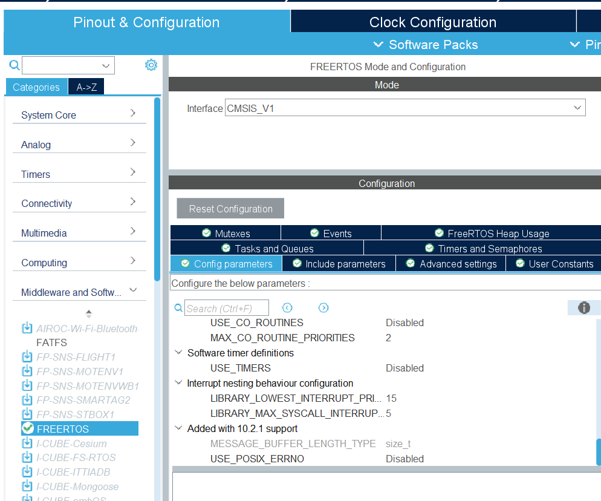The width and height of the screenshot is (601, 501).
Task: Expand the Multimedia category
Action: (x=133, y=231)
